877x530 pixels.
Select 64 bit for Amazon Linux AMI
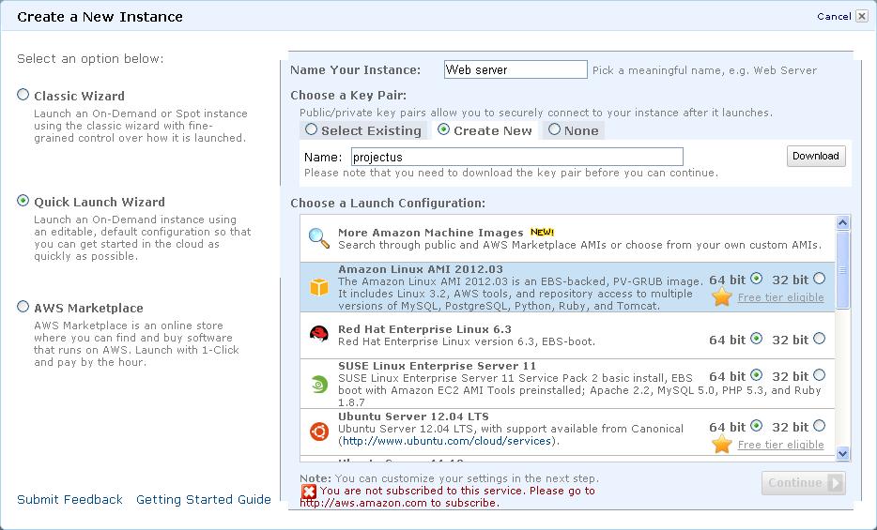[756, 278]
